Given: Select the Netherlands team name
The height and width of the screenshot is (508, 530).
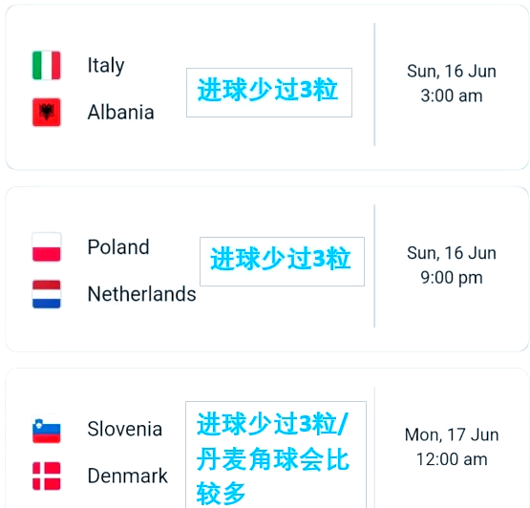Looking at the screenshot, I should pos(141,294).
